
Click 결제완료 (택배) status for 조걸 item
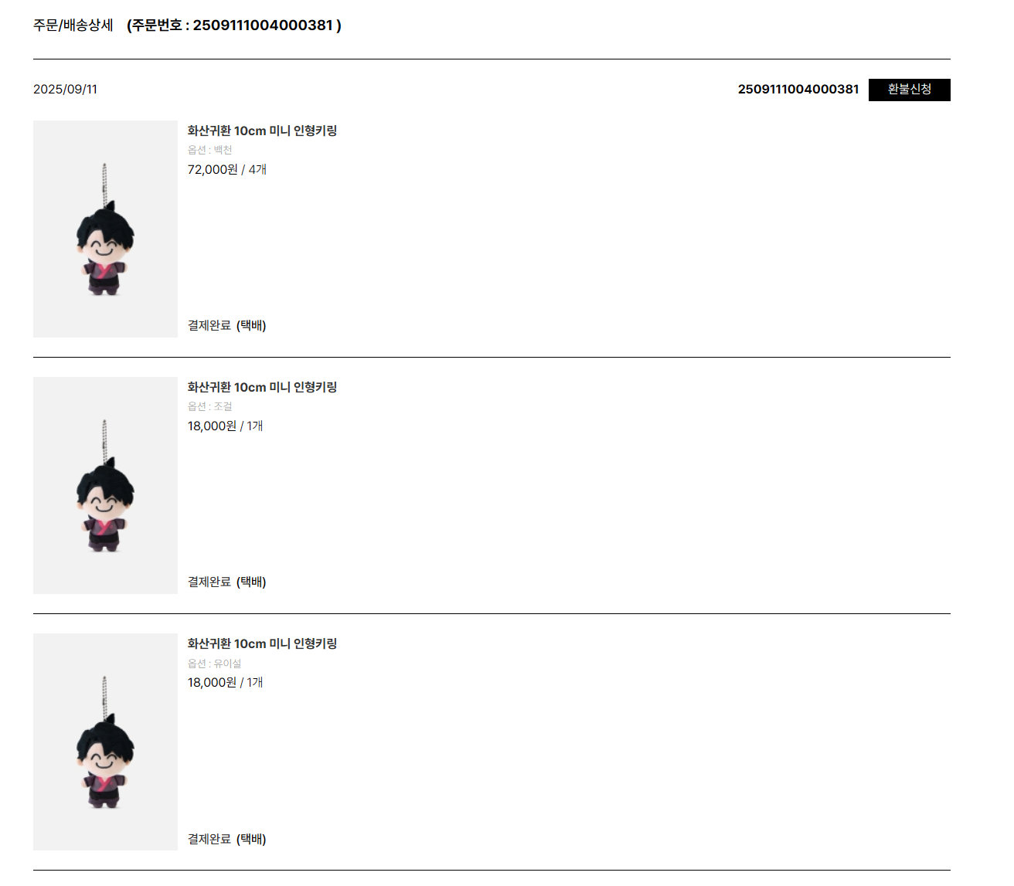click(226, 582)
